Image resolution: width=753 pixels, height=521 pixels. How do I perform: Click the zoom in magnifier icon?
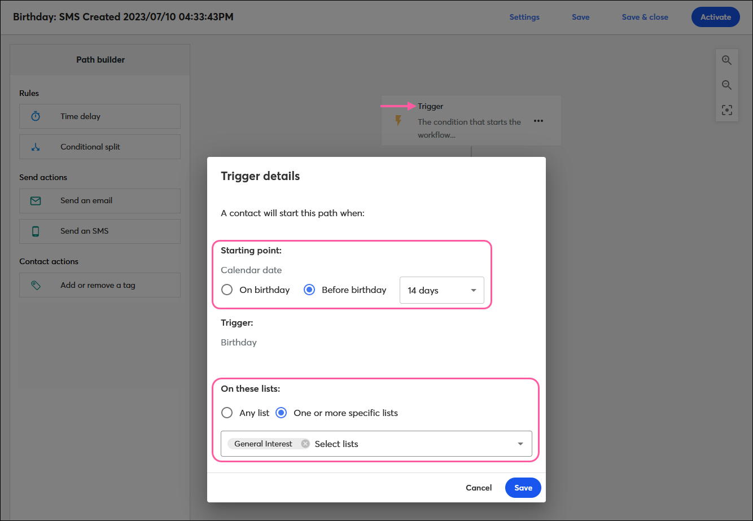click(727, 60)
